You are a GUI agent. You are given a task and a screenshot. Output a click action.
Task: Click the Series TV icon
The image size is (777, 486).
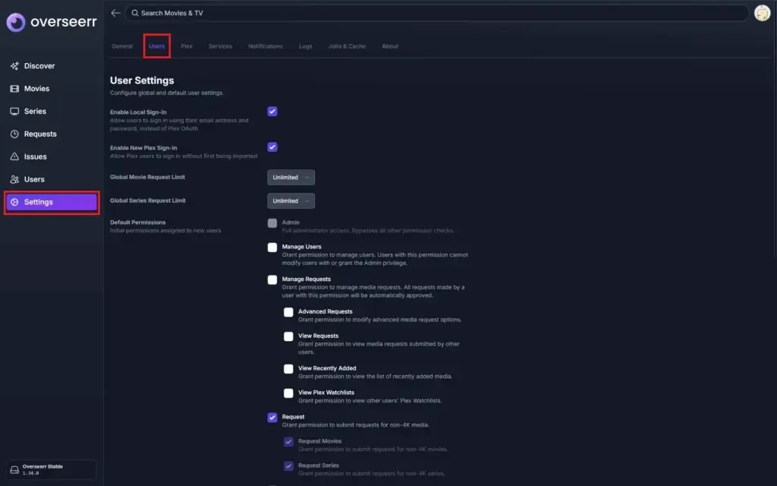click(14, 112)
